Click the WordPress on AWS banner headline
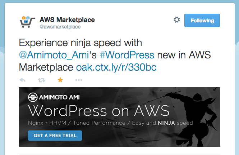Viewport: 239px width, 155px height. 99,111
